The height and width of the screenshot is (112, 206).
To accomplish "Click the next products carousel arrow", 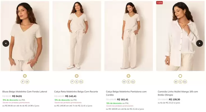I will click(200, 43).
